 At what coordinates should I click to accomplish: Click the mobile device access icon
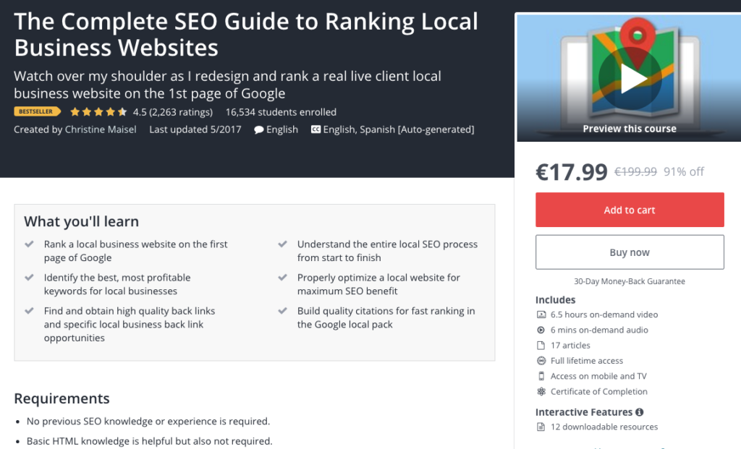click(x=541, y=376)
